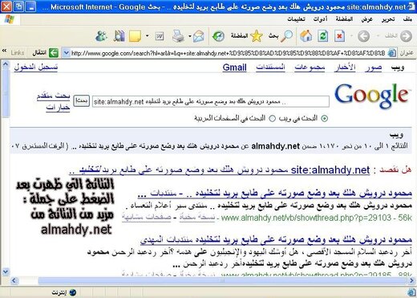
Task: Open the File (ملف) menu
Action: tap(407, 19)
